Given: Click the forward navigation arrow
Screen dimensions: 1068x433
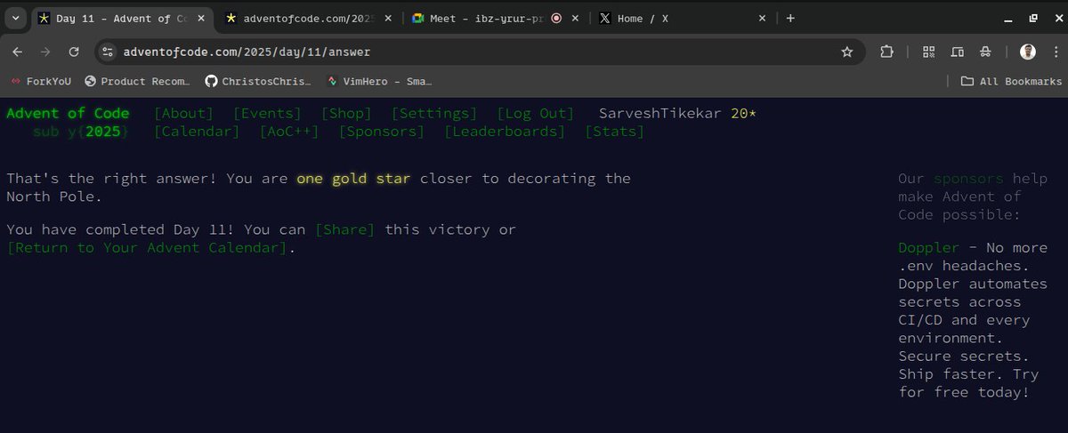Looking at the screenshot, I should [45, 52].
